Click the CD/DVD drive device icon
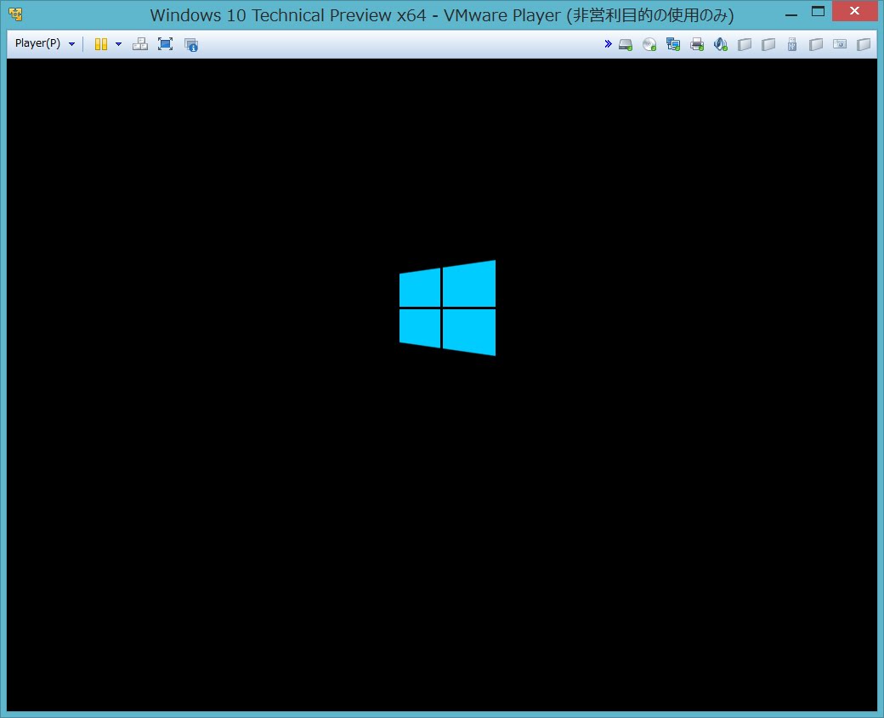Image resolution: width=884 pixels, height=718 pixels. [649, 44]
